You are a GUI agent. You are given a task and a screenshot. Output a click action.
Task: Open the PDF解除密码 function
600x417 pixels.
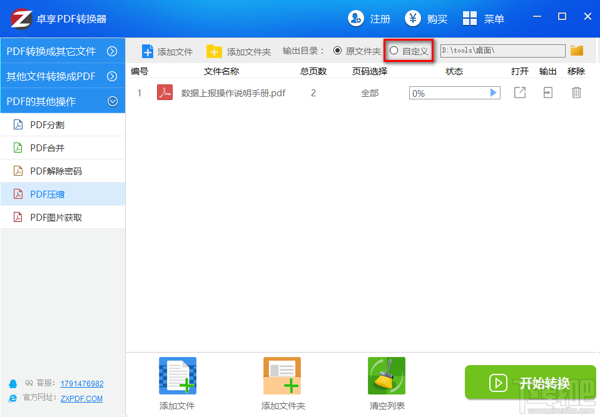point(63,171)
